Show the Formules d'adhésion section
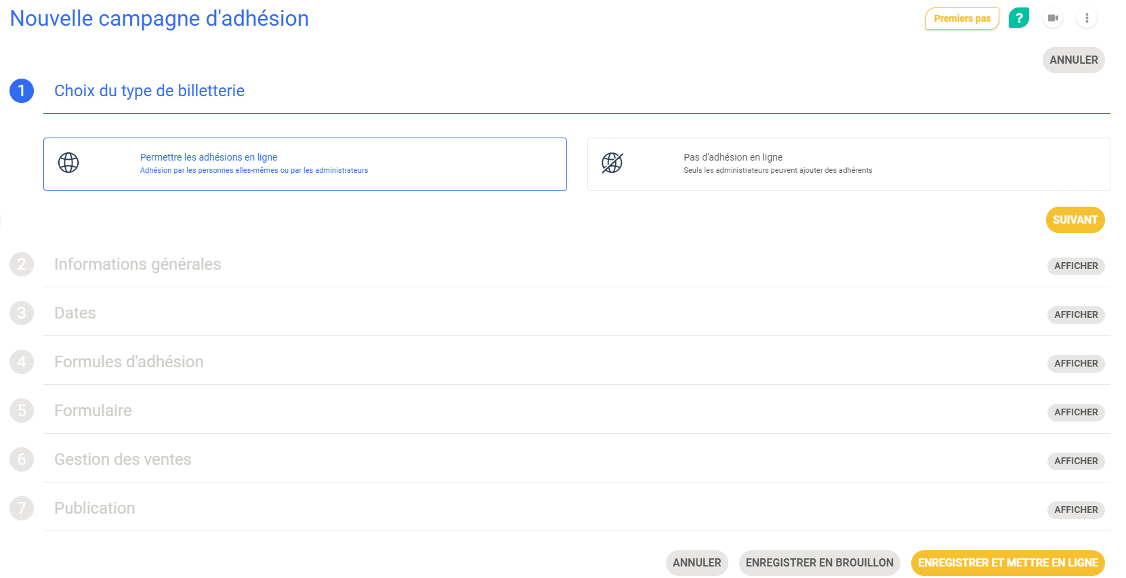Viewport: 1126px width, 578px height. (x=1075, y=363)
